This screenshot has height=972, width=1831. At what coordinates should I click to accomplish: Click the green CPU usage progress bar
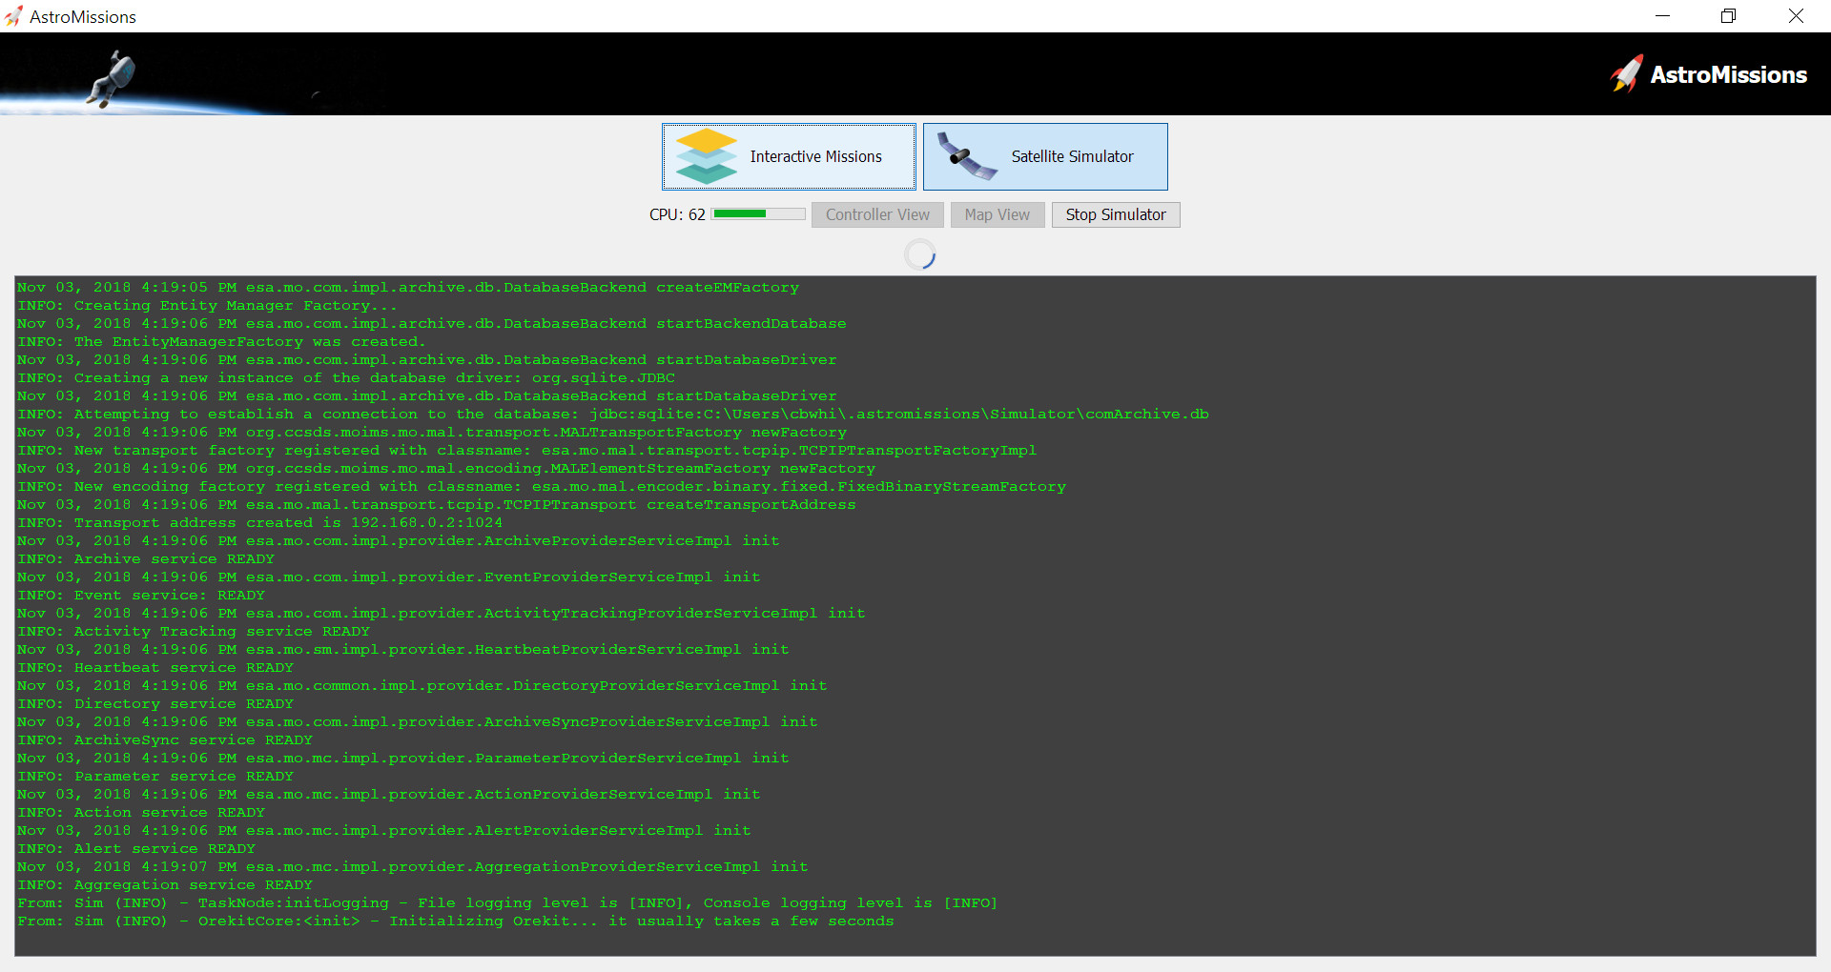click(758, 214)
